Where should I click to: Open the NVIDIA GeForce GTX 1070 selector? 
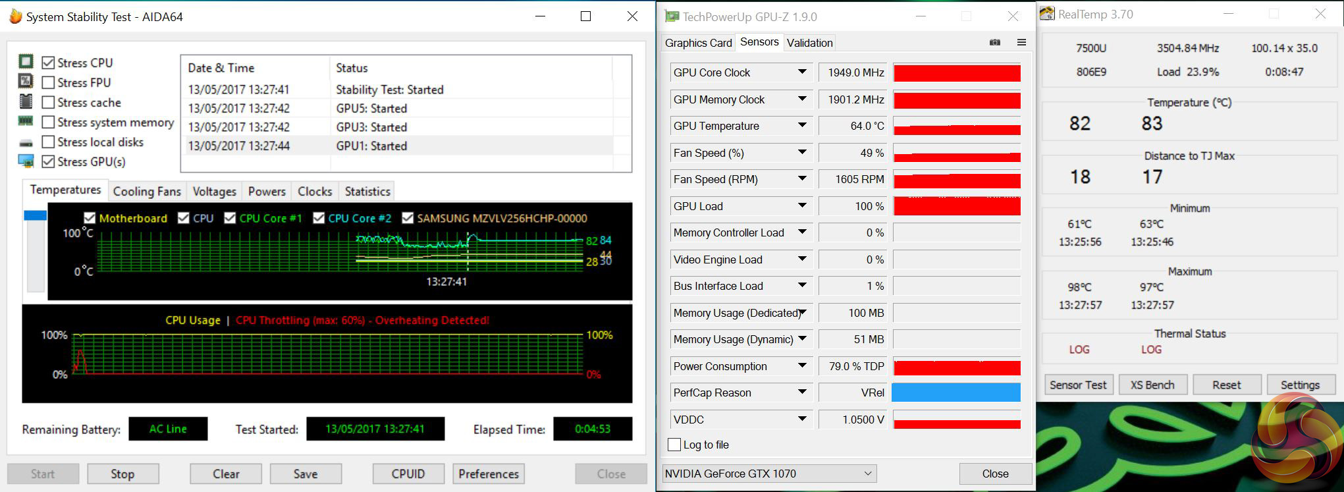pyautogui.click(x=769, y=474)
